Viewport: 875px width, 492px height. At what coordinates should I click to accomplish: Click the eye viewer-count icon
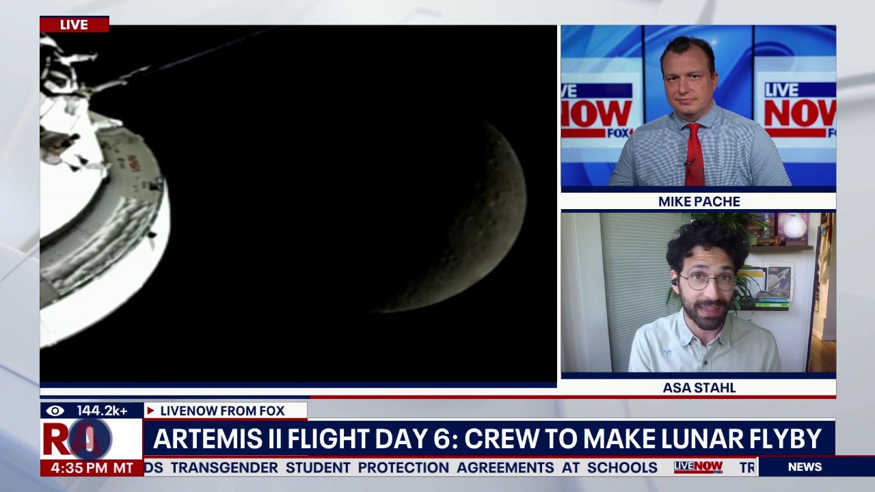pyautogui.click(x=55, y=411)
